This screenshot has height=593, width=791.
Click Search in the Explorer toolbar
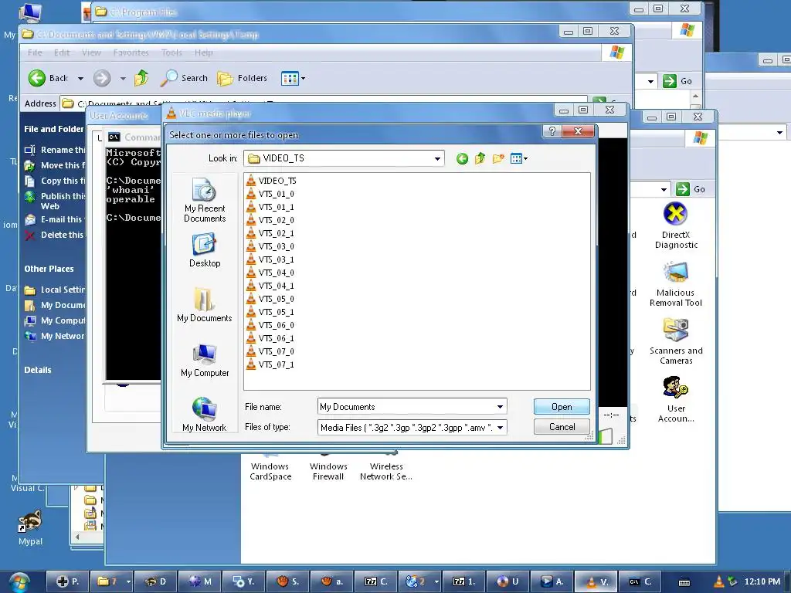[x=184, y=78]
